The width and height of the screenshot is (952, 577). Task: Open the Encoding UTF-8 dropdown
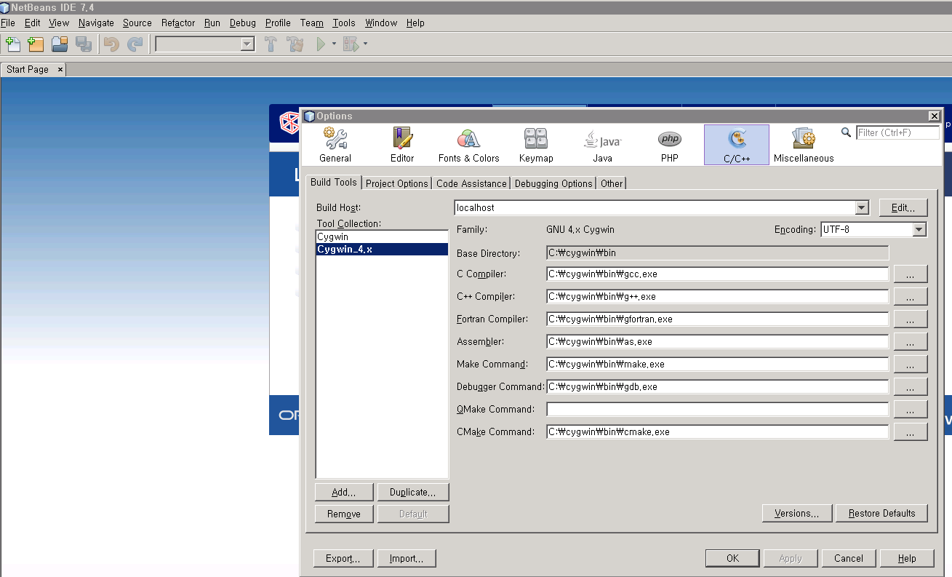coord(919,230)
